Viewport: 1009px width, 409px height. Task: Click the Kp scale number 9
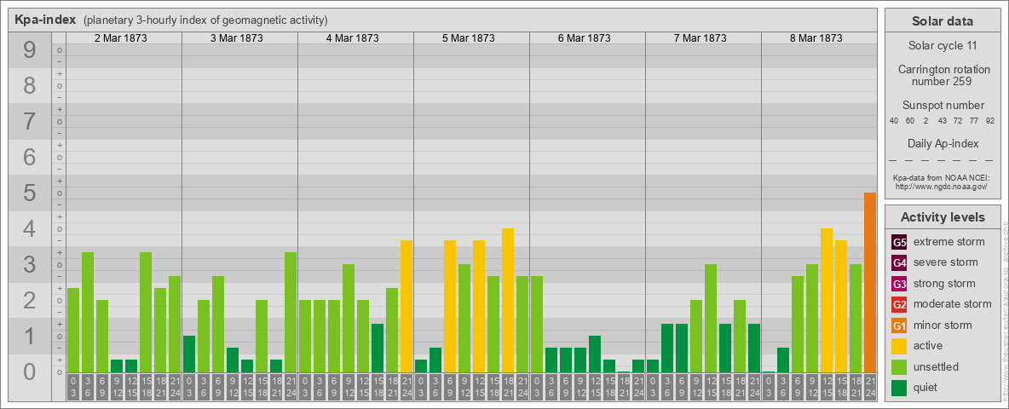30,50
